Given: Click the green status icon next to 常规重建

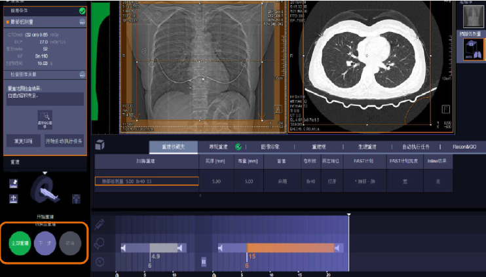Looking at the screenshot, I should click(238, 147).
